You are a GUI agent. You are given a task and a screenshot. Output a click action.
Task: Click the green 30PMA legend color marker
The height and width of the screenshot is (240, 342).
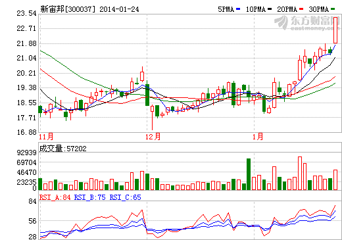pos(333,9)
